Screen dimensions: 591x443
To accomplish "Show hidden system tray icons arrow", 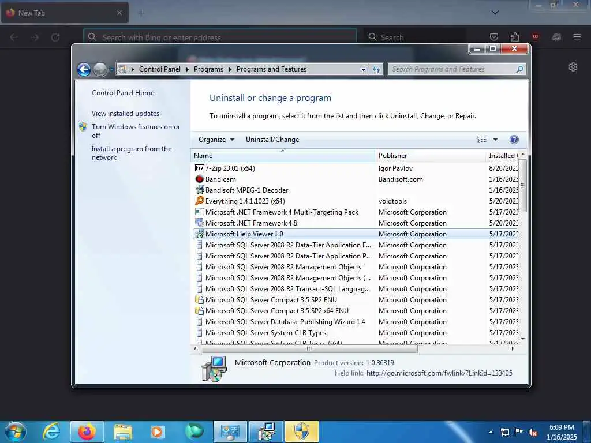I will pyautogui.click(x=491, y=432).
